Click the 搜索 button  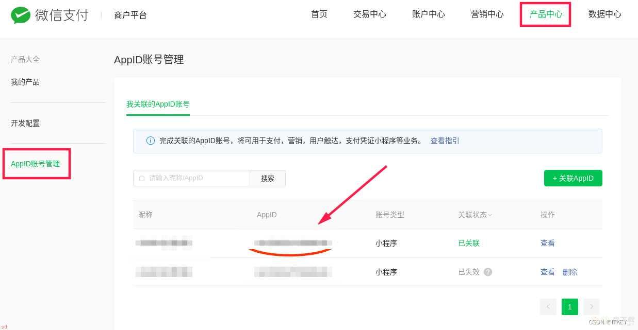click(x=268, y=178)
